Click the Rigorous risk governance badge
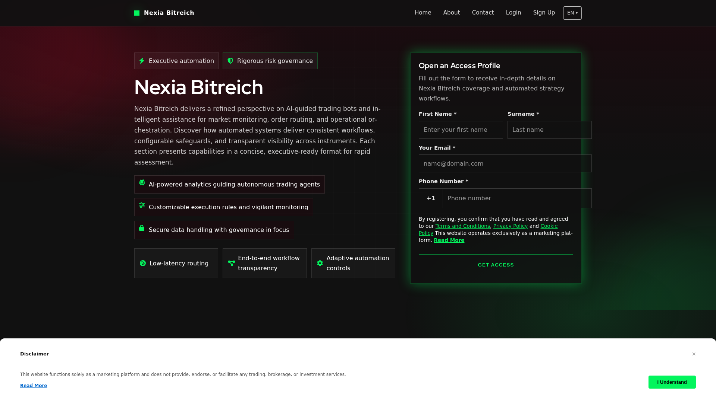 270,61
